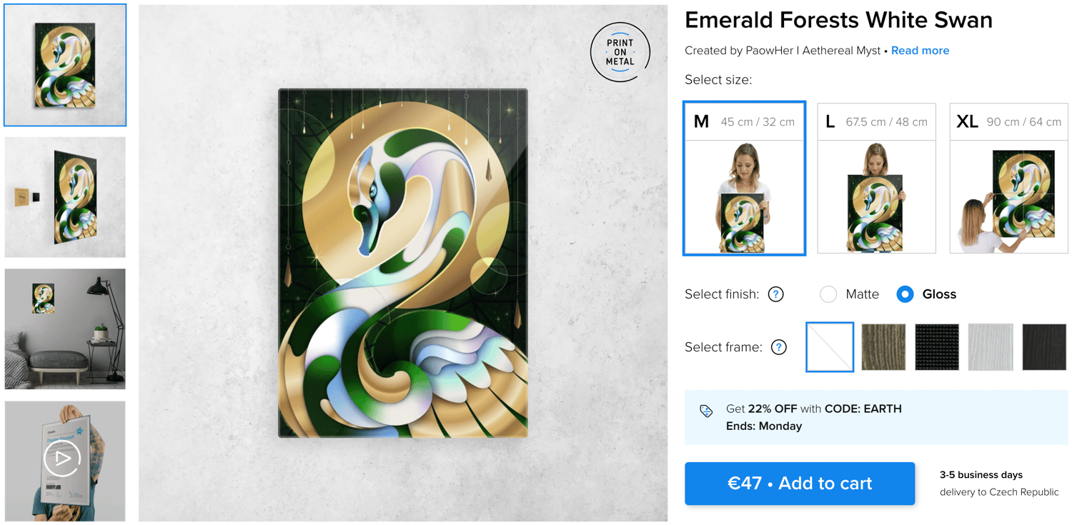The height and width of the screenshot is (525, 1072).
Task: Pick the natural wood frame swatch
Action: [883, 347]
